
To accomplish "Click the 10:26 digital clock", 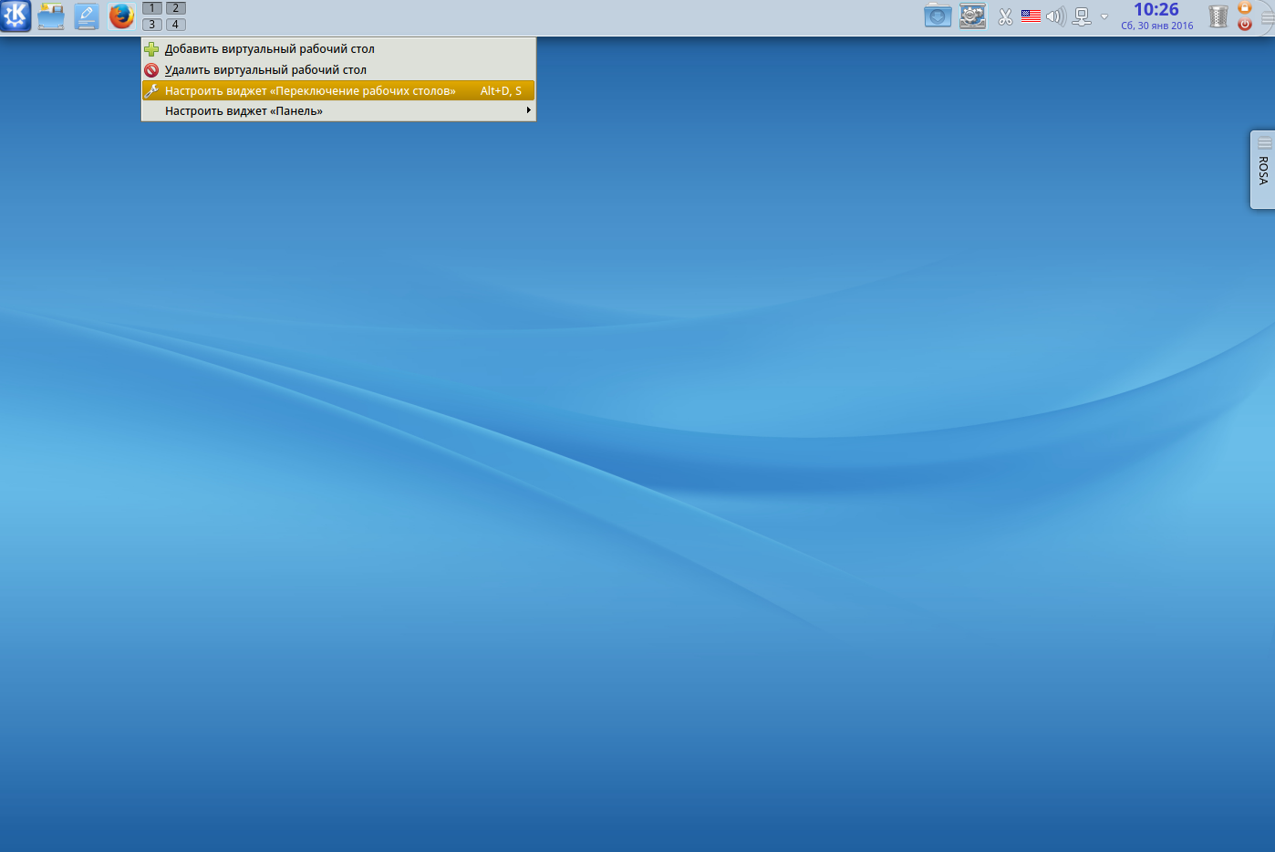I will tap(1156, 10).
